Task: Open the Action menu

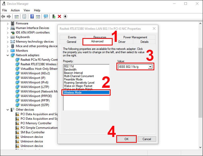Action: [15, 10]
